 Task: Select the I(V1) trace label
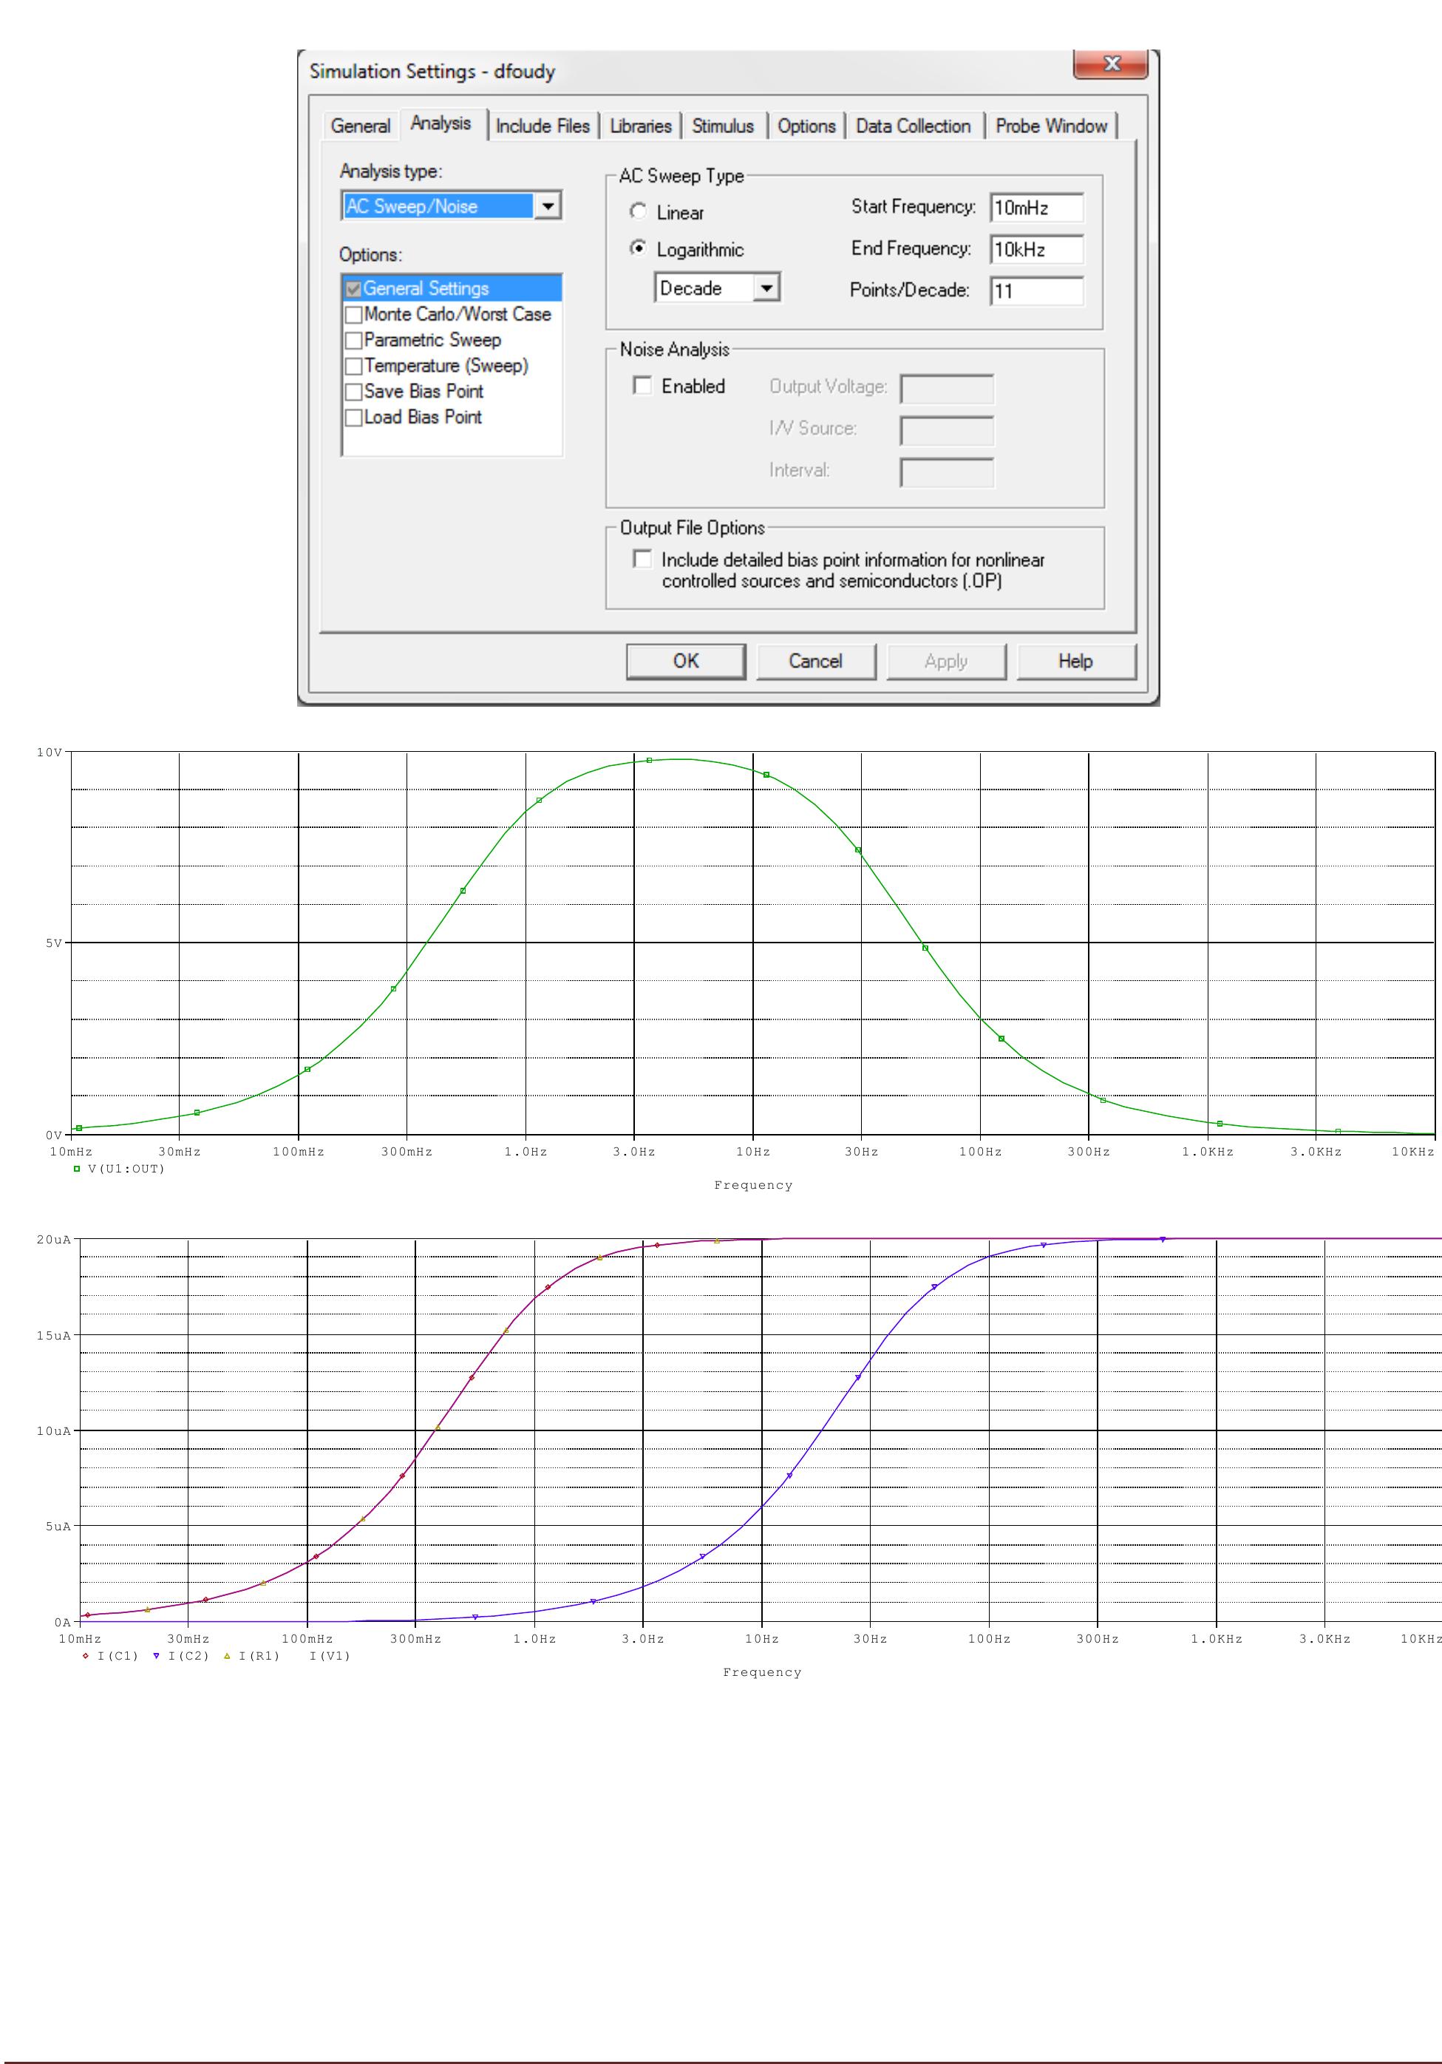pos(329,1656)
